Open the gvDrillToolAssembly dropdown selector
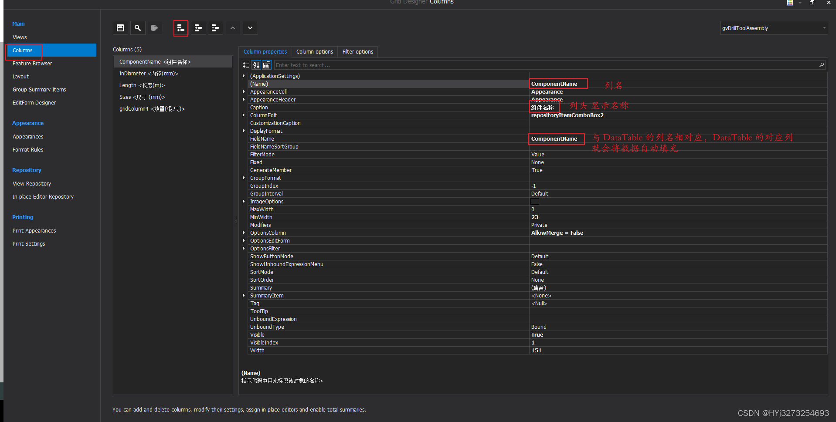836x422 pixels. click(824, 28)
